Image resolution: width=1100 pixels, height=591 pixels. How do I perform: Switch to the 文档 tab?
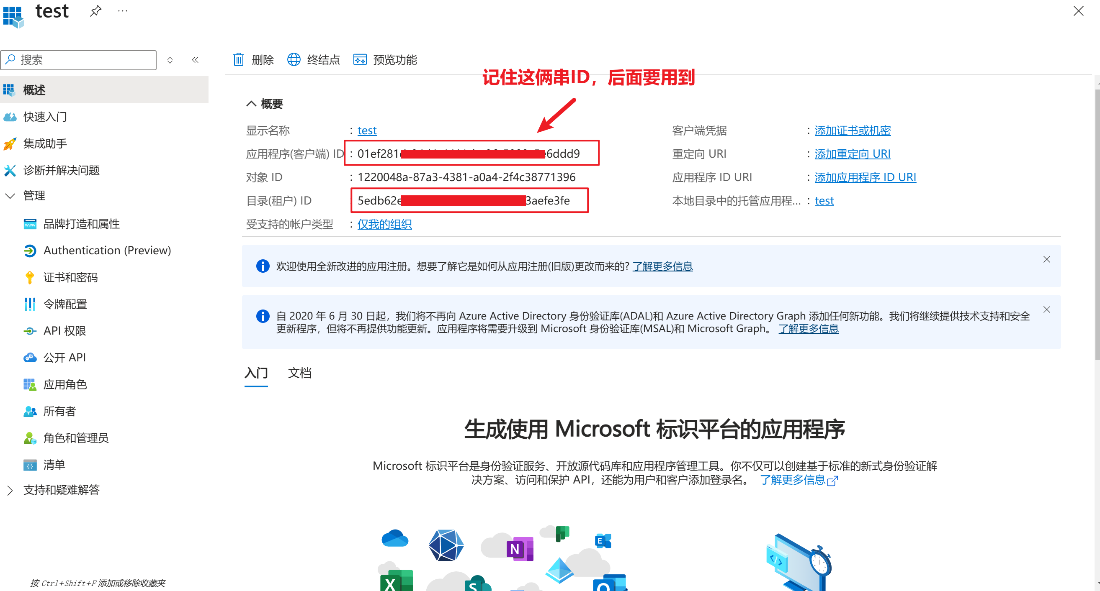click(299, 373)
